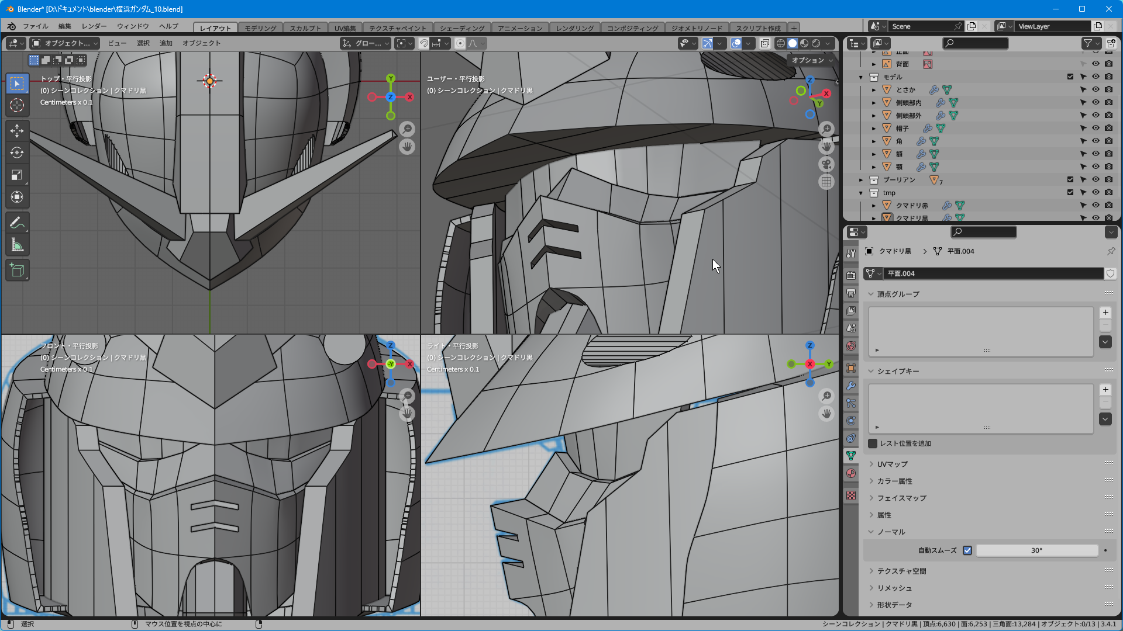Expand the 'UVマップ' panel

click(892, 464)
